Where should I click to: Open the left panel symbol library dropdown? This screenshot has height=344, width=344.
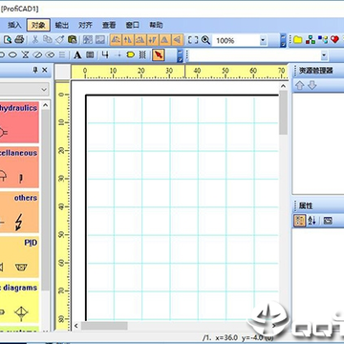coord(44,90)
